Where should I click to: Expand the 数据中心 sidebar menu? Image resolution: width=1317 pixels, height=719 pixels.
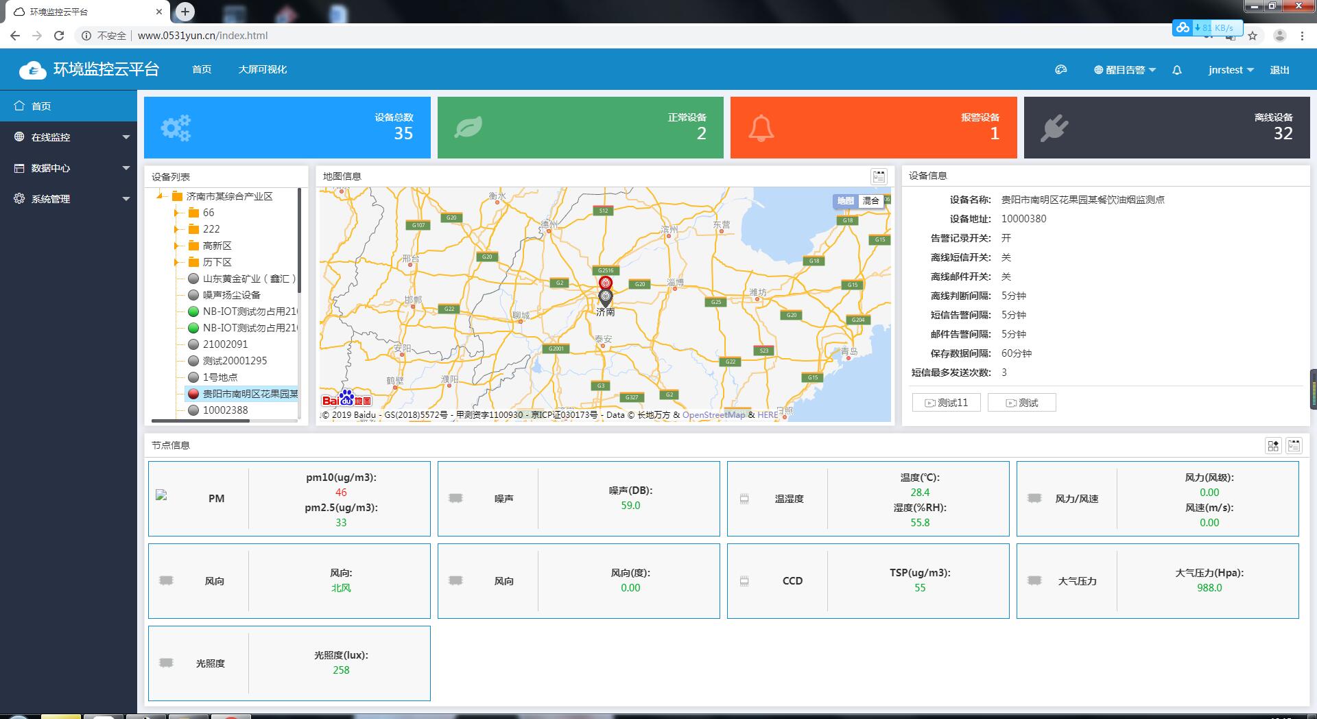click(x=69, y=168)
